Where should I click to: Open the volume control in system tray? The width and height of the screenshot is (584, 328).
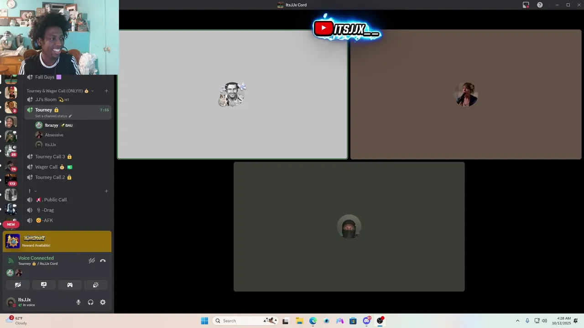tap(544, 321)
